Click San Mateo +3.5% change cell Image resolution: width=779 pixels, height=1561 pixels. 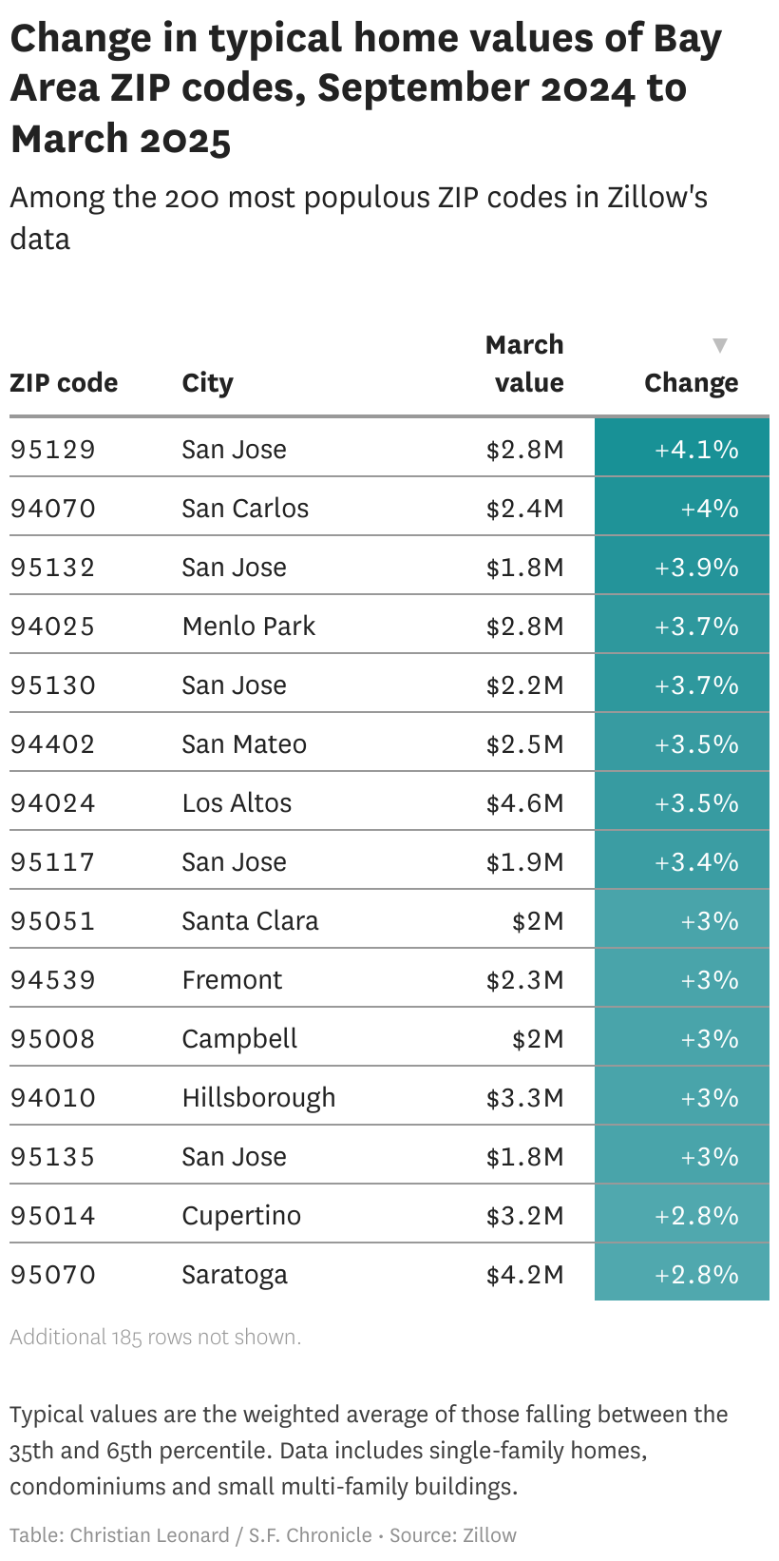696,744
